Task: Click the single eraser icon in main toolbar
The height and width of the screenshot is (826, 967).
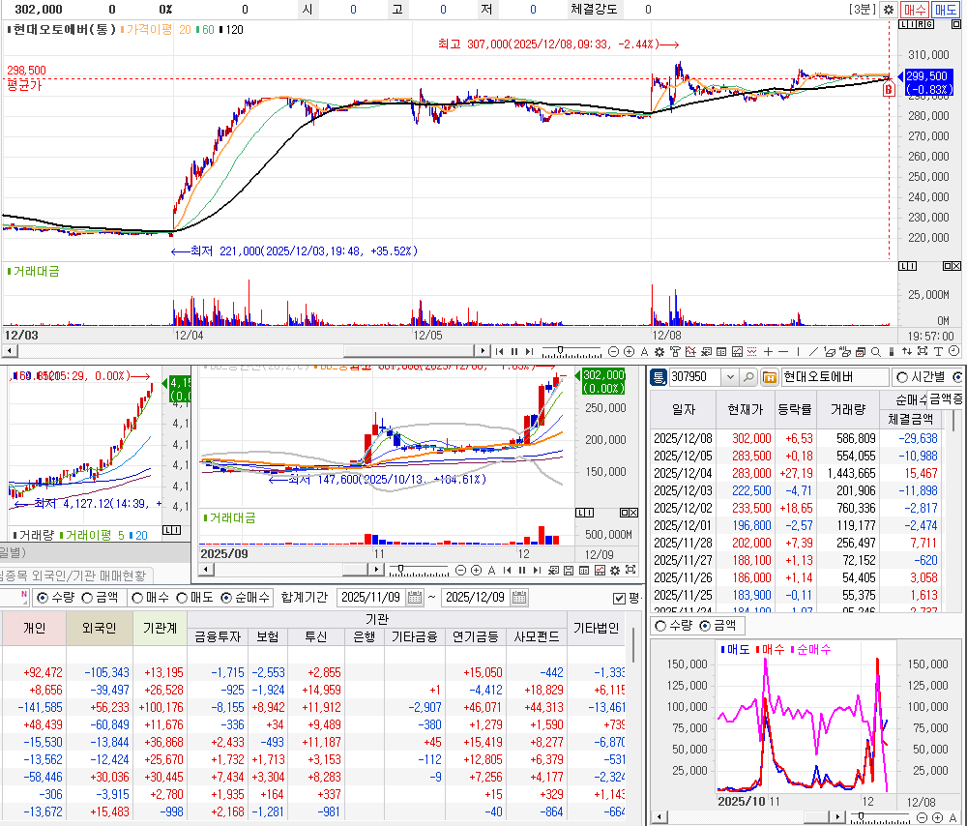Action: [830, 352]
